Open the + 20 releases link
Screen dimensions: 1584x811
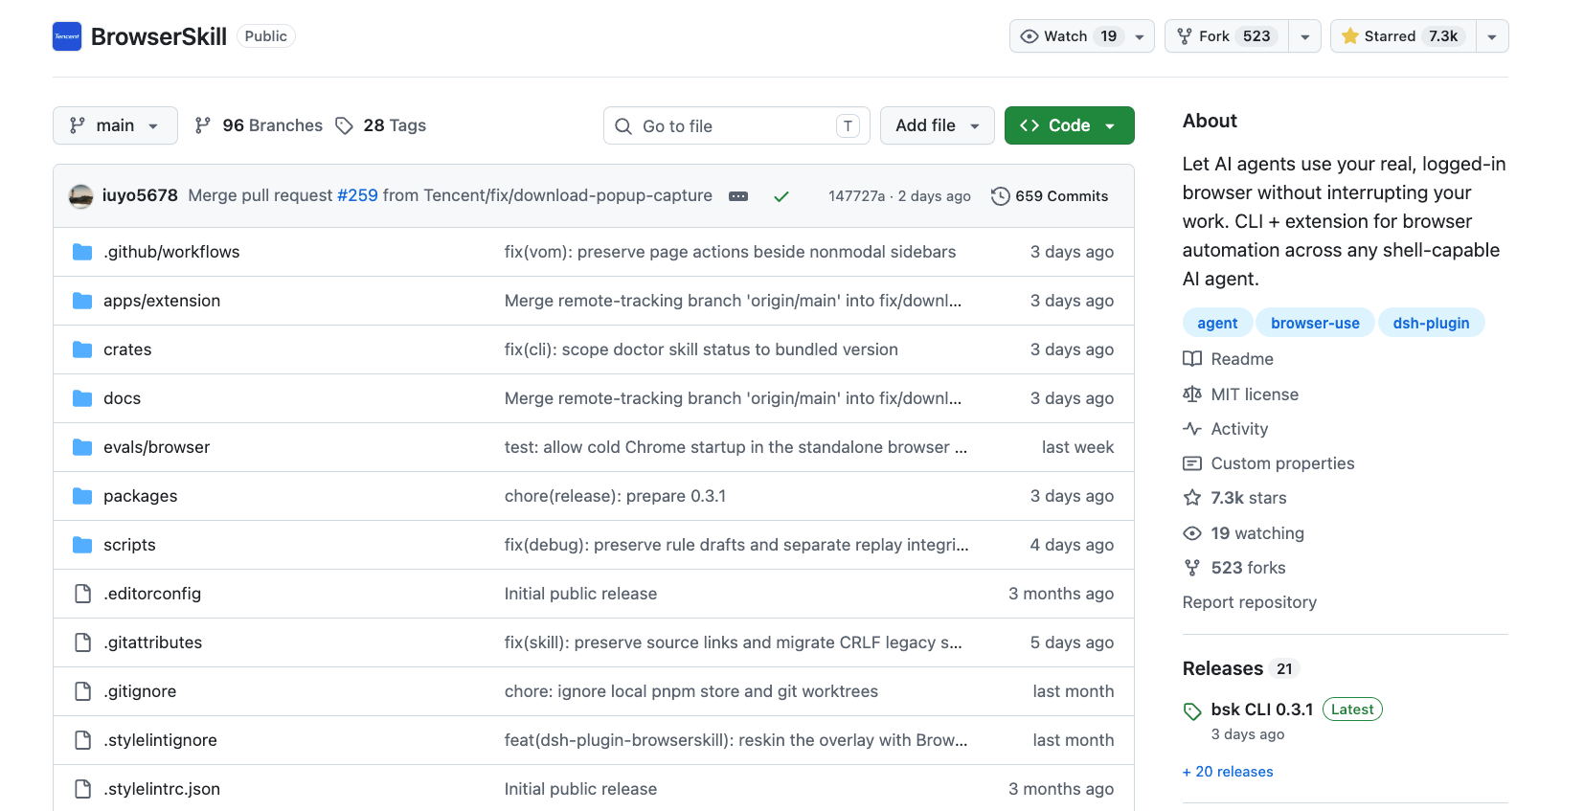point(1228,772)
